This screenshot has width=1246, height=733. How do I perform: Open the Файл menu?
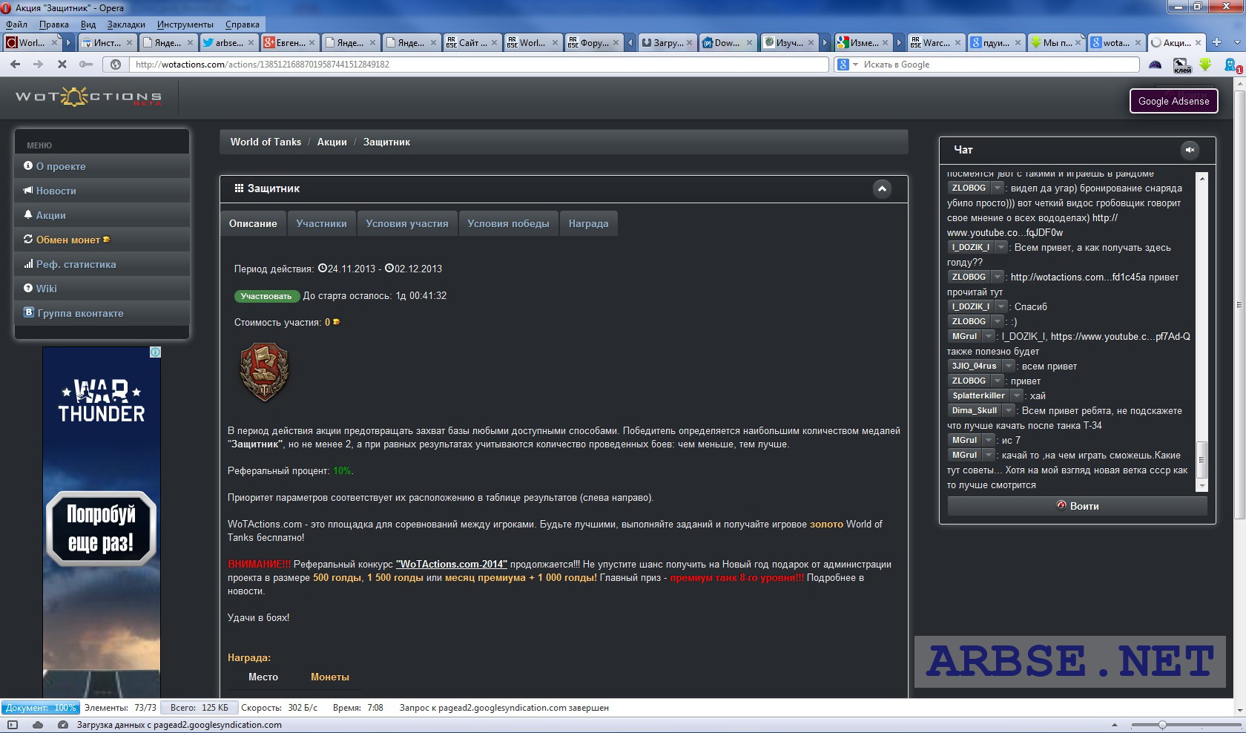tap(16, 24)
